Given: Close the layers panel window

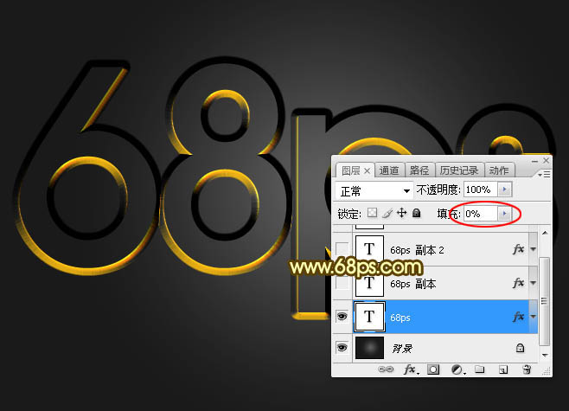Looking at the screenshot, I should (547, 160).
